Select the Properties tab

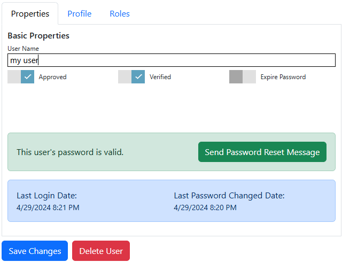30,14
